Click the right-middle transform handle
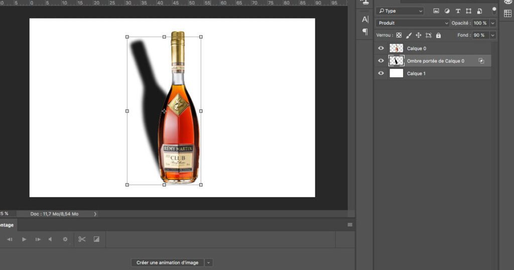 click(201, 111)
